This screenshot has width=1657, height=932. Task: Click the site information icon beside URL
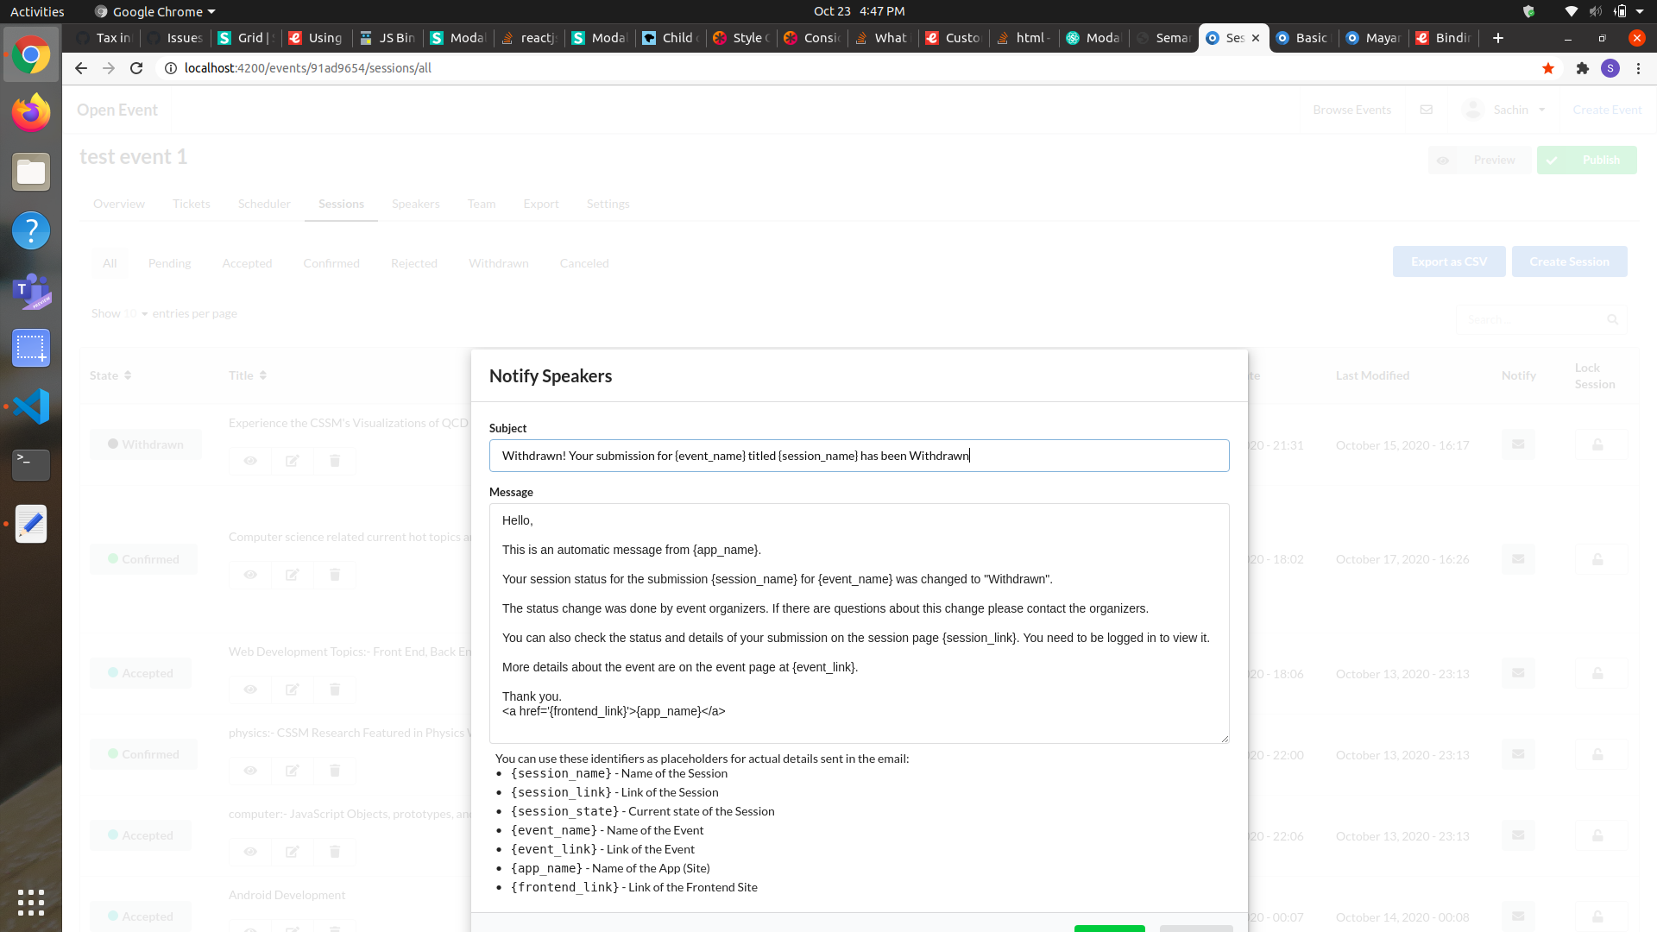tap(171, 68)
